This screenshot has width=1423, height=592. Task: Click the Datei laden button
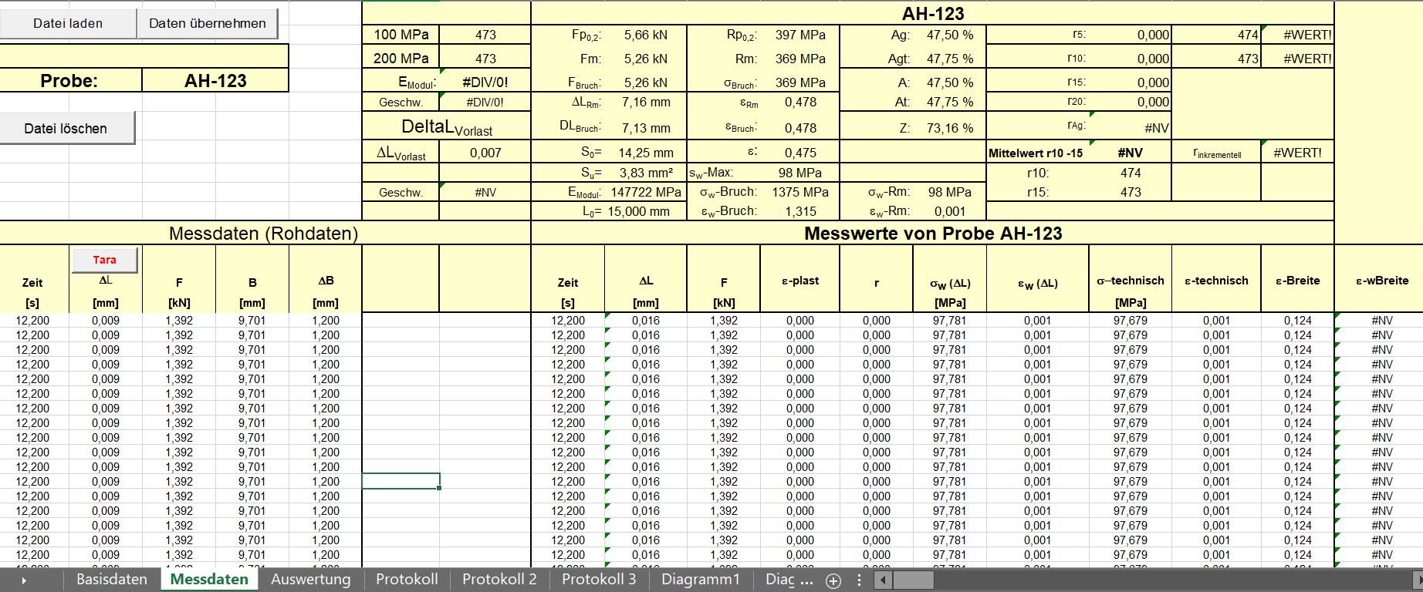(68, 23)
